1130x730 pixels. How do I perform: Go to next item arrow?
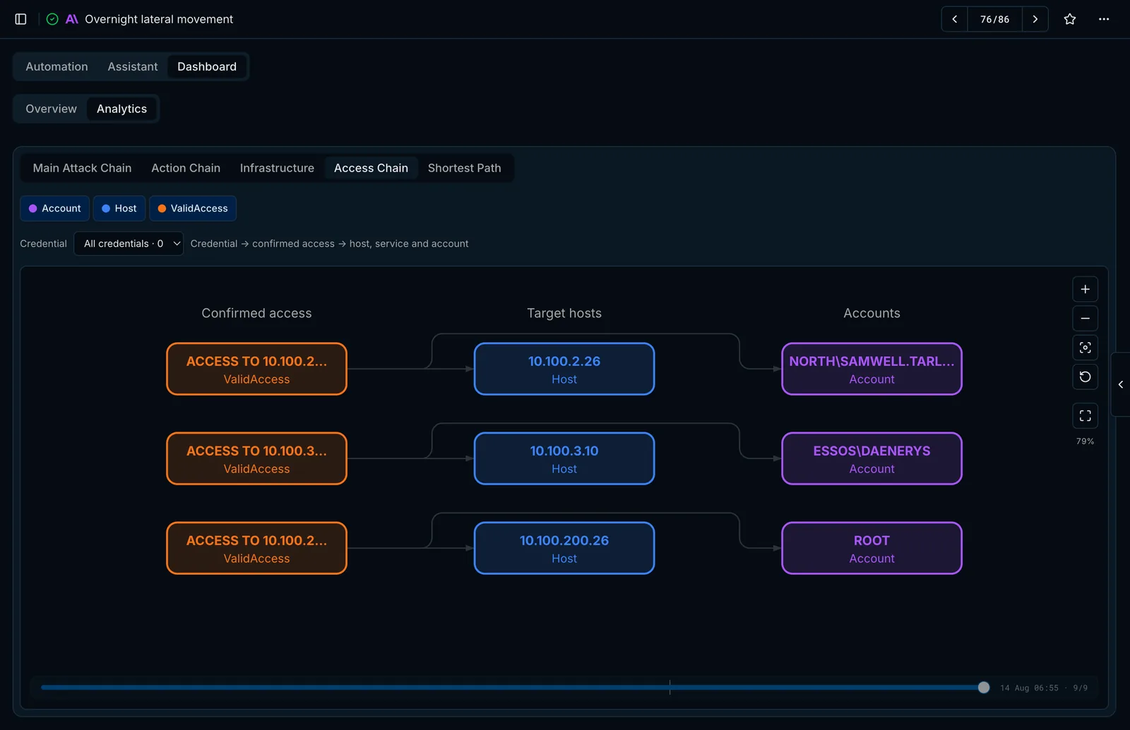(x=1035, y=19)
